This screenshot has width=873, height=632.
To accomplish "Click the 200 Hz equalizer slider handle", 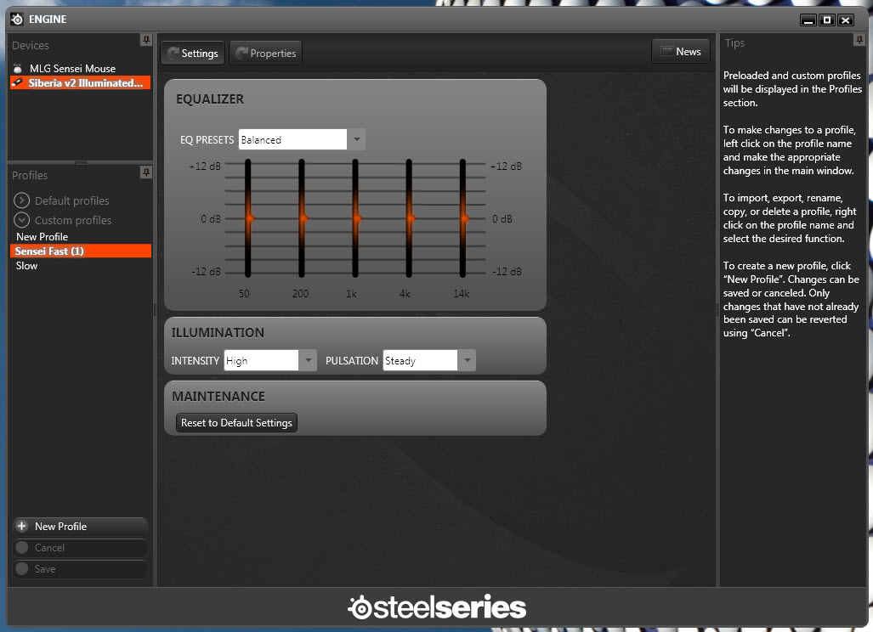I will tap(303, 218).
